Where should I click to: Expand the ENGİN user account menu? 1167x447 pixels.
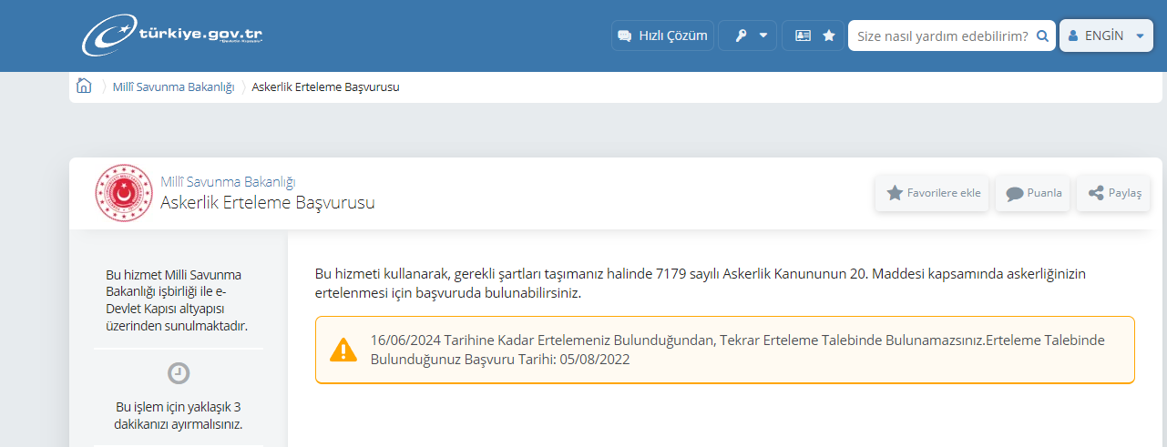point(1106,36)
